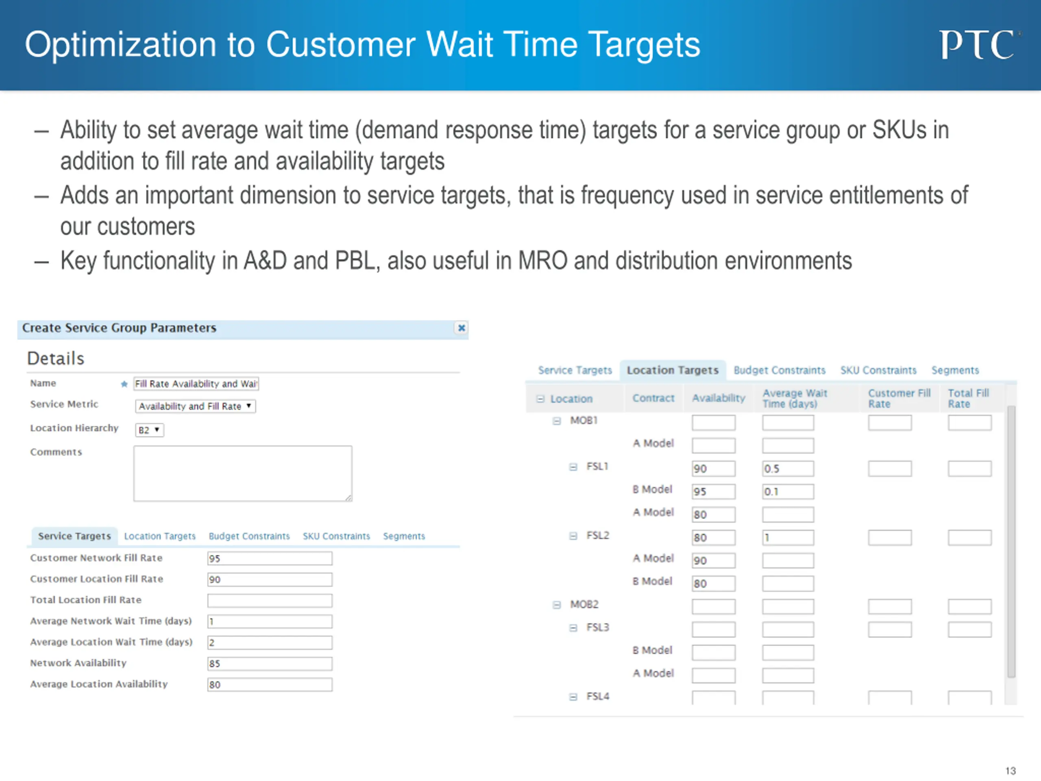Click FSL2 Average Wait Time field showing 1
The image size is (1041, 781).
tap(788, 538)
